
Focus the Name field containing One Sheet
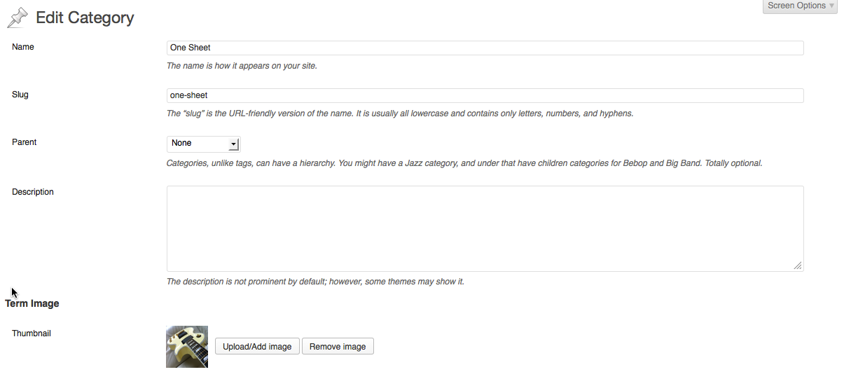click(485, 48)
